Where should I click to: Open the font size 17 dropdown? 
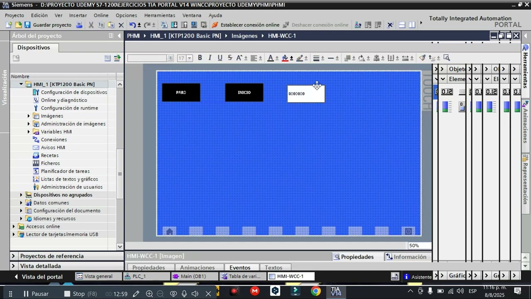[190, 58]
